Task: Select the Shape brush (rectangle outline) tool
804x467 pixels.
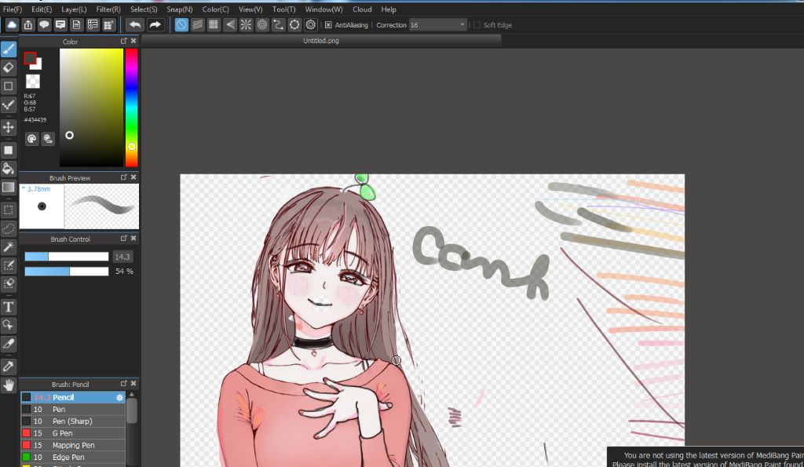Action: click(8, 86)
